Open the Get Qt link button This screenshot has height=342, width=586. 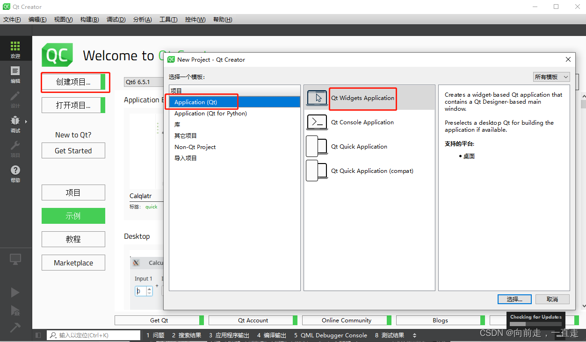(159, 320)
